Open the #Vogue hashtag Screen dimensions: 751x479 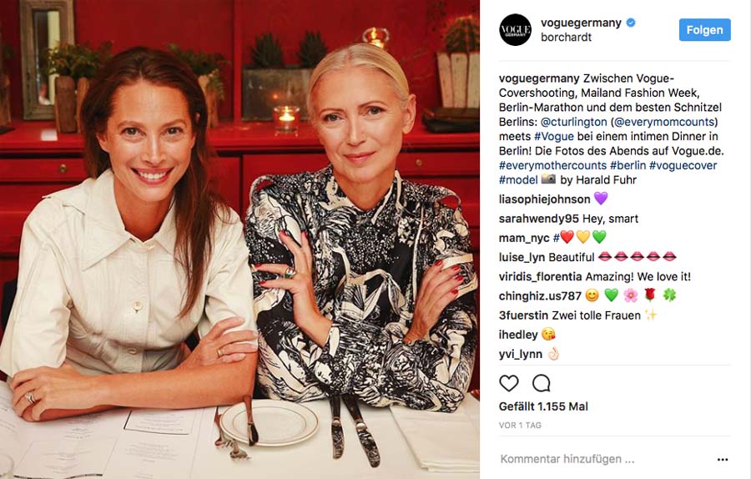click(554, 137)
